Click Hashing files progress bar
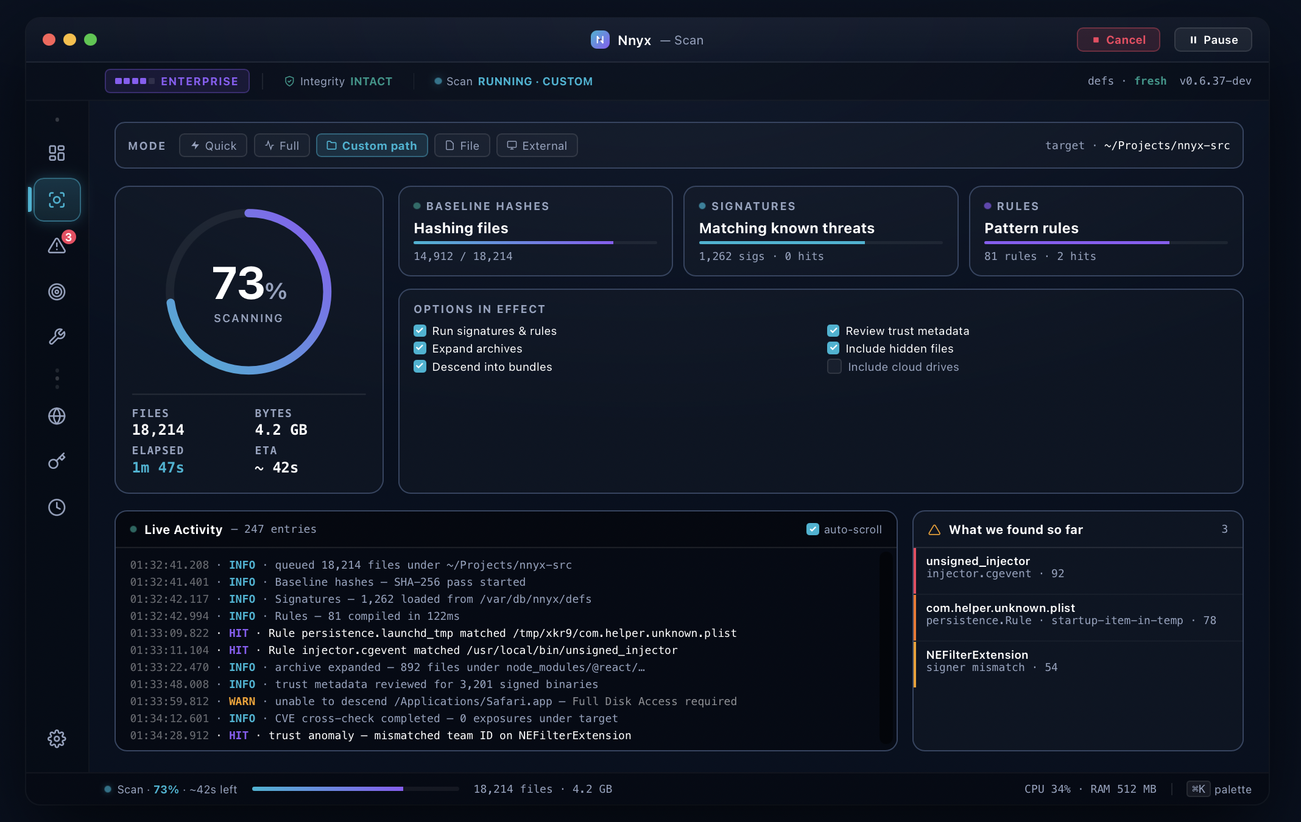1301x822 pixels. point(535,242)
